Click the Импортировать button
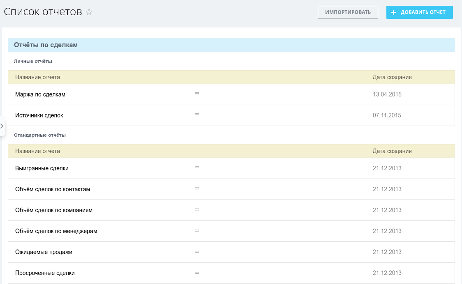Image resolution: width=462 pixels, height=284 pixels. click(x=348, y=12)
